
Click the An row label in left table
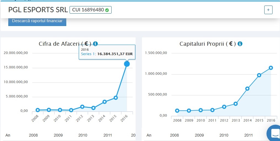(x=8, y=135)
